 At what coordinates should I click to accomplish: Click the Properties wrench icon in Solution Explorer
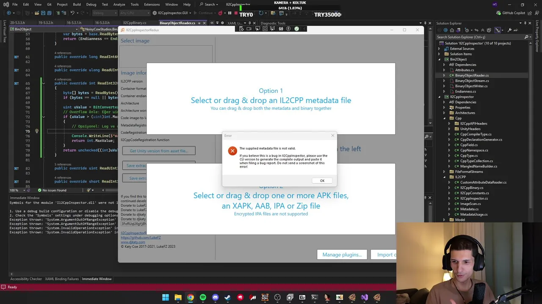pos(510,30)
